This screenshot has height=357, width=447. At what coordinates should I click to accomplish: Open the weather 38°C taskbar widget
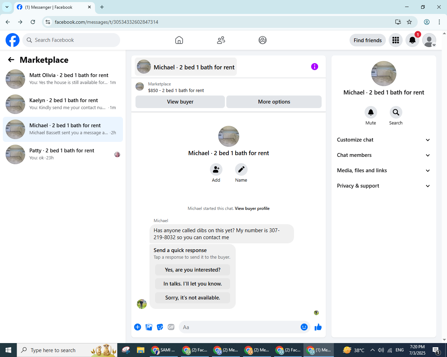(x=354, y=350)
